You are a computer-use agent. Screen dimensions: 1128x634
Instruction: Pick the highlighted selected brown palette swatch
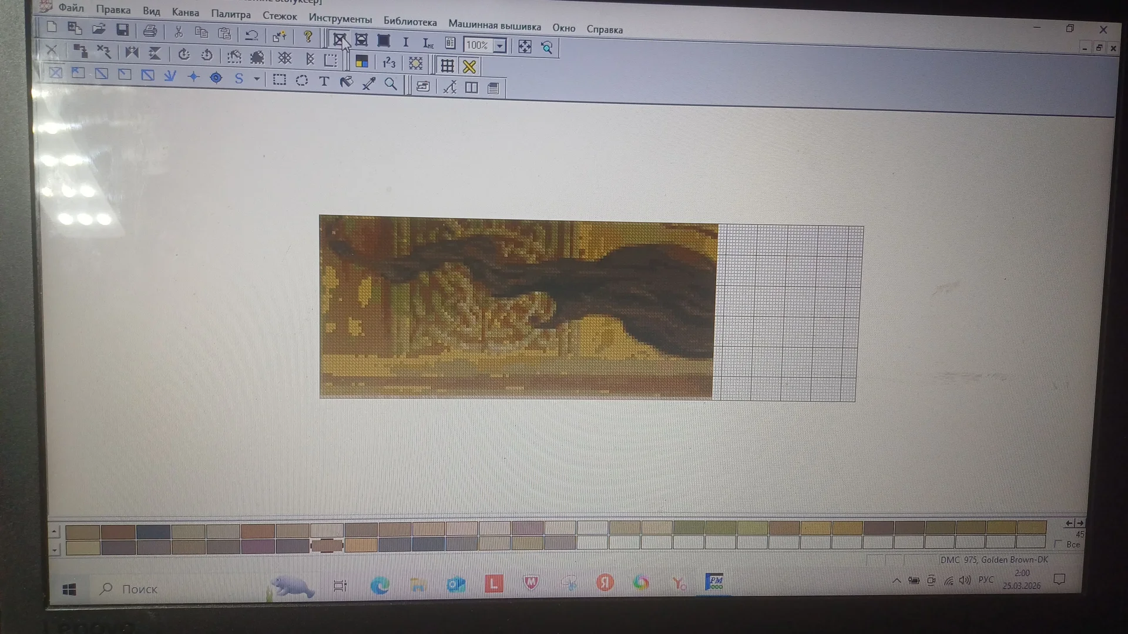coord(327,545)
